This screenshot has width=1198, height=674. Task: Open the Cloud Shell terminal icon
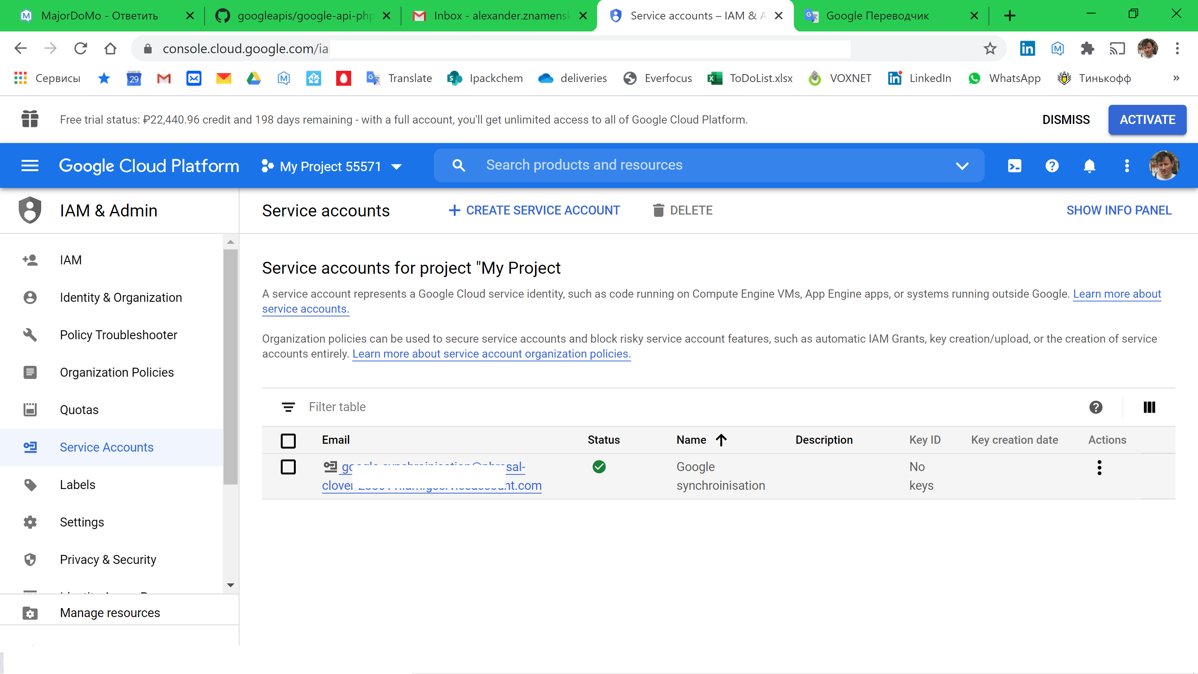pos(1014,166)
